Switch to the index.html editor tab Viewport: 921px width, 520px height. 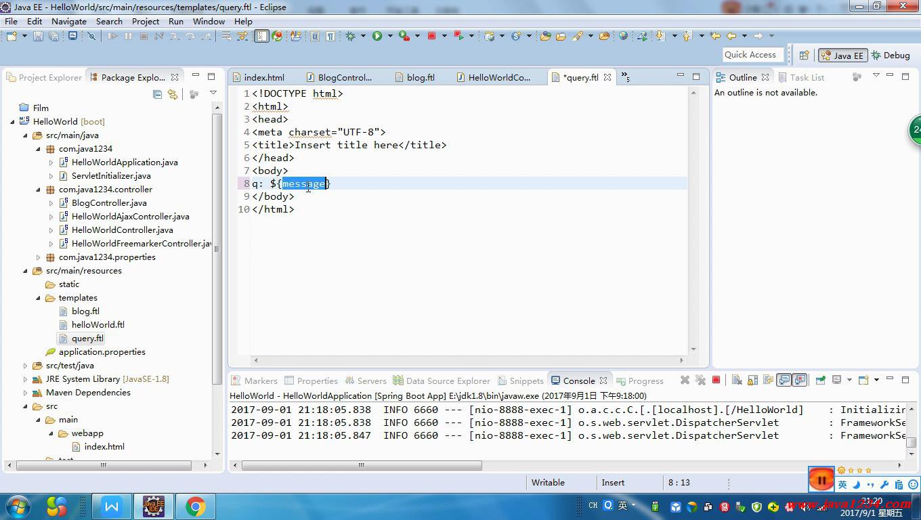click(x=258, y=77)
